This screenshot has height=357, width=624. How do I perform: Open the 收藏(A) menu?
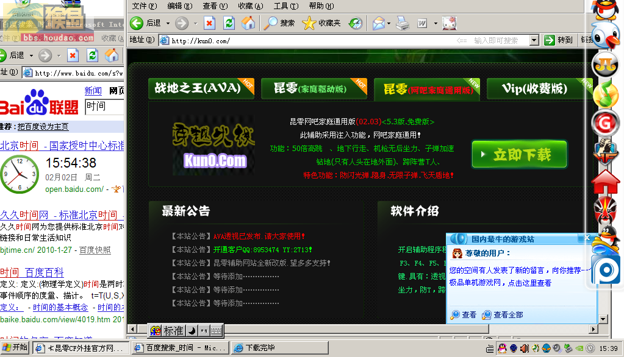(x=251, y=6)
